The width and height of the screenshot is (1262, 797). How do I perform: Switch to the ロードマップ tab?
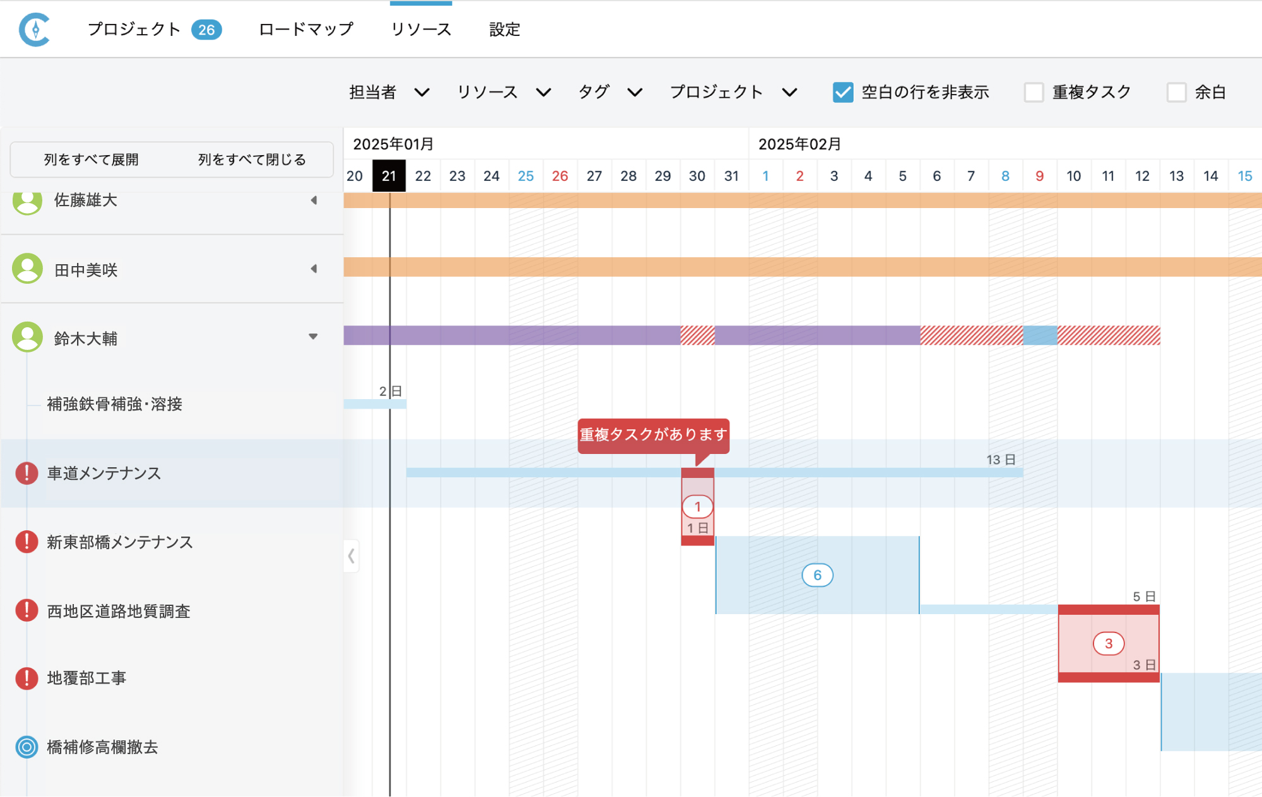click(x=305, y=28)
